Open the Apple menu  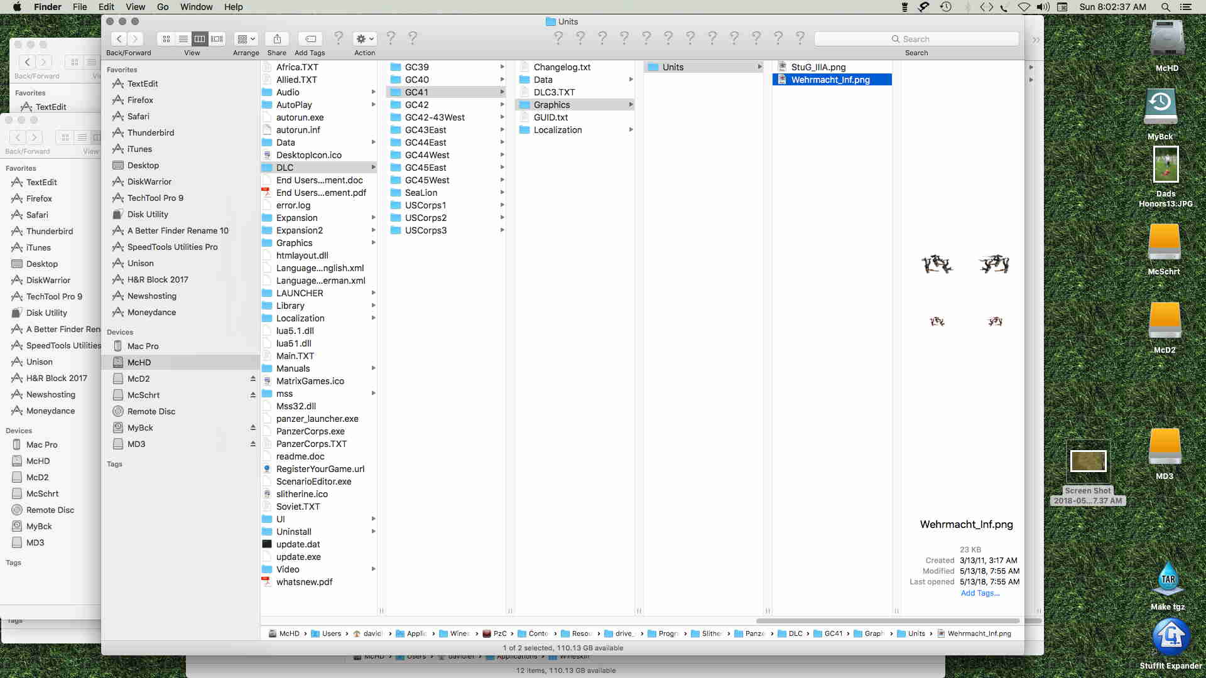[x=17, y=7]
